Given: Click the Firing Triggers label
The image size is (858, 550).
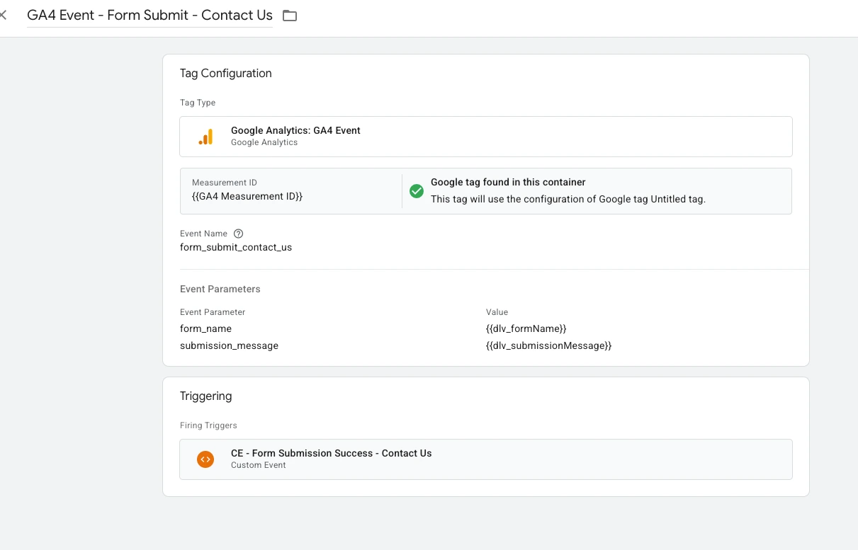Looking at the screenshot, I should [x=208, y=425].
